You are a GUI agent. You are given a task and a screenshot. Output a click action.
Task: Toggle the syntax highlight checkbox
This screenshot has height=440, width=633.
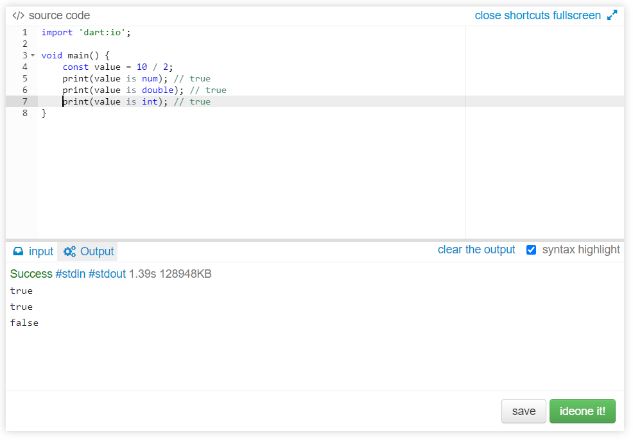(x=532, y=250)
